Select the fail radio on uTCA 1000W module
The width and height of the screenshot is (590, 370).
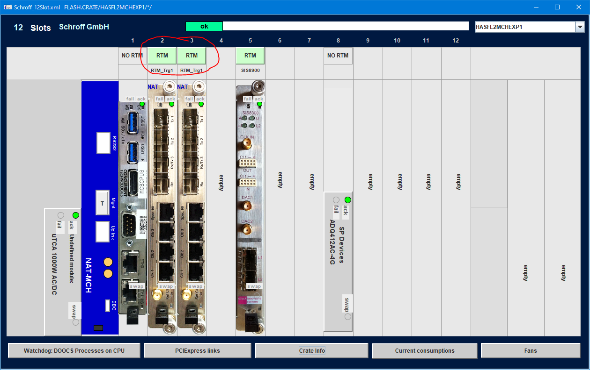click(60, 215)
